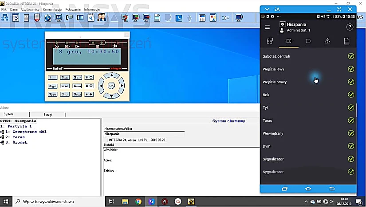Open Chrome from the taskbar
Viewport: 366px width, 207px height.
click(x=138, y=201)
